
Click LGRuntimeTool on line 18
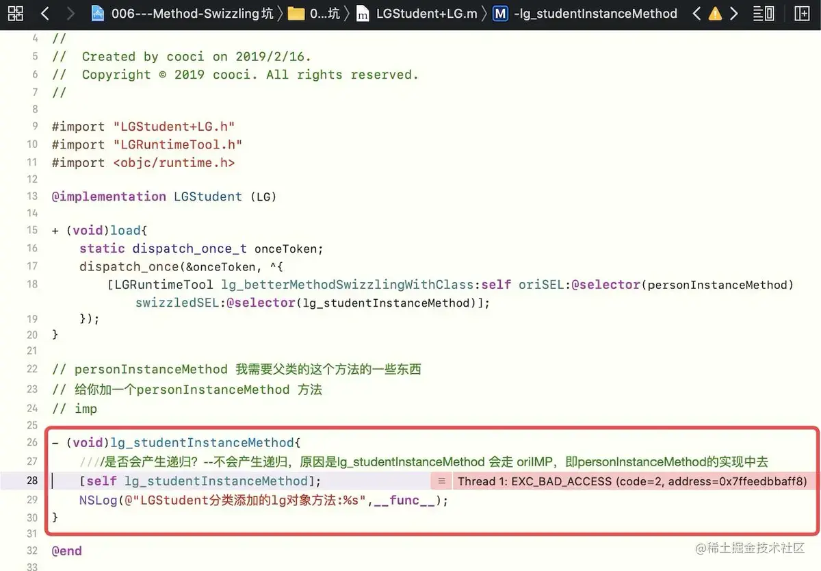click(164, 284)
